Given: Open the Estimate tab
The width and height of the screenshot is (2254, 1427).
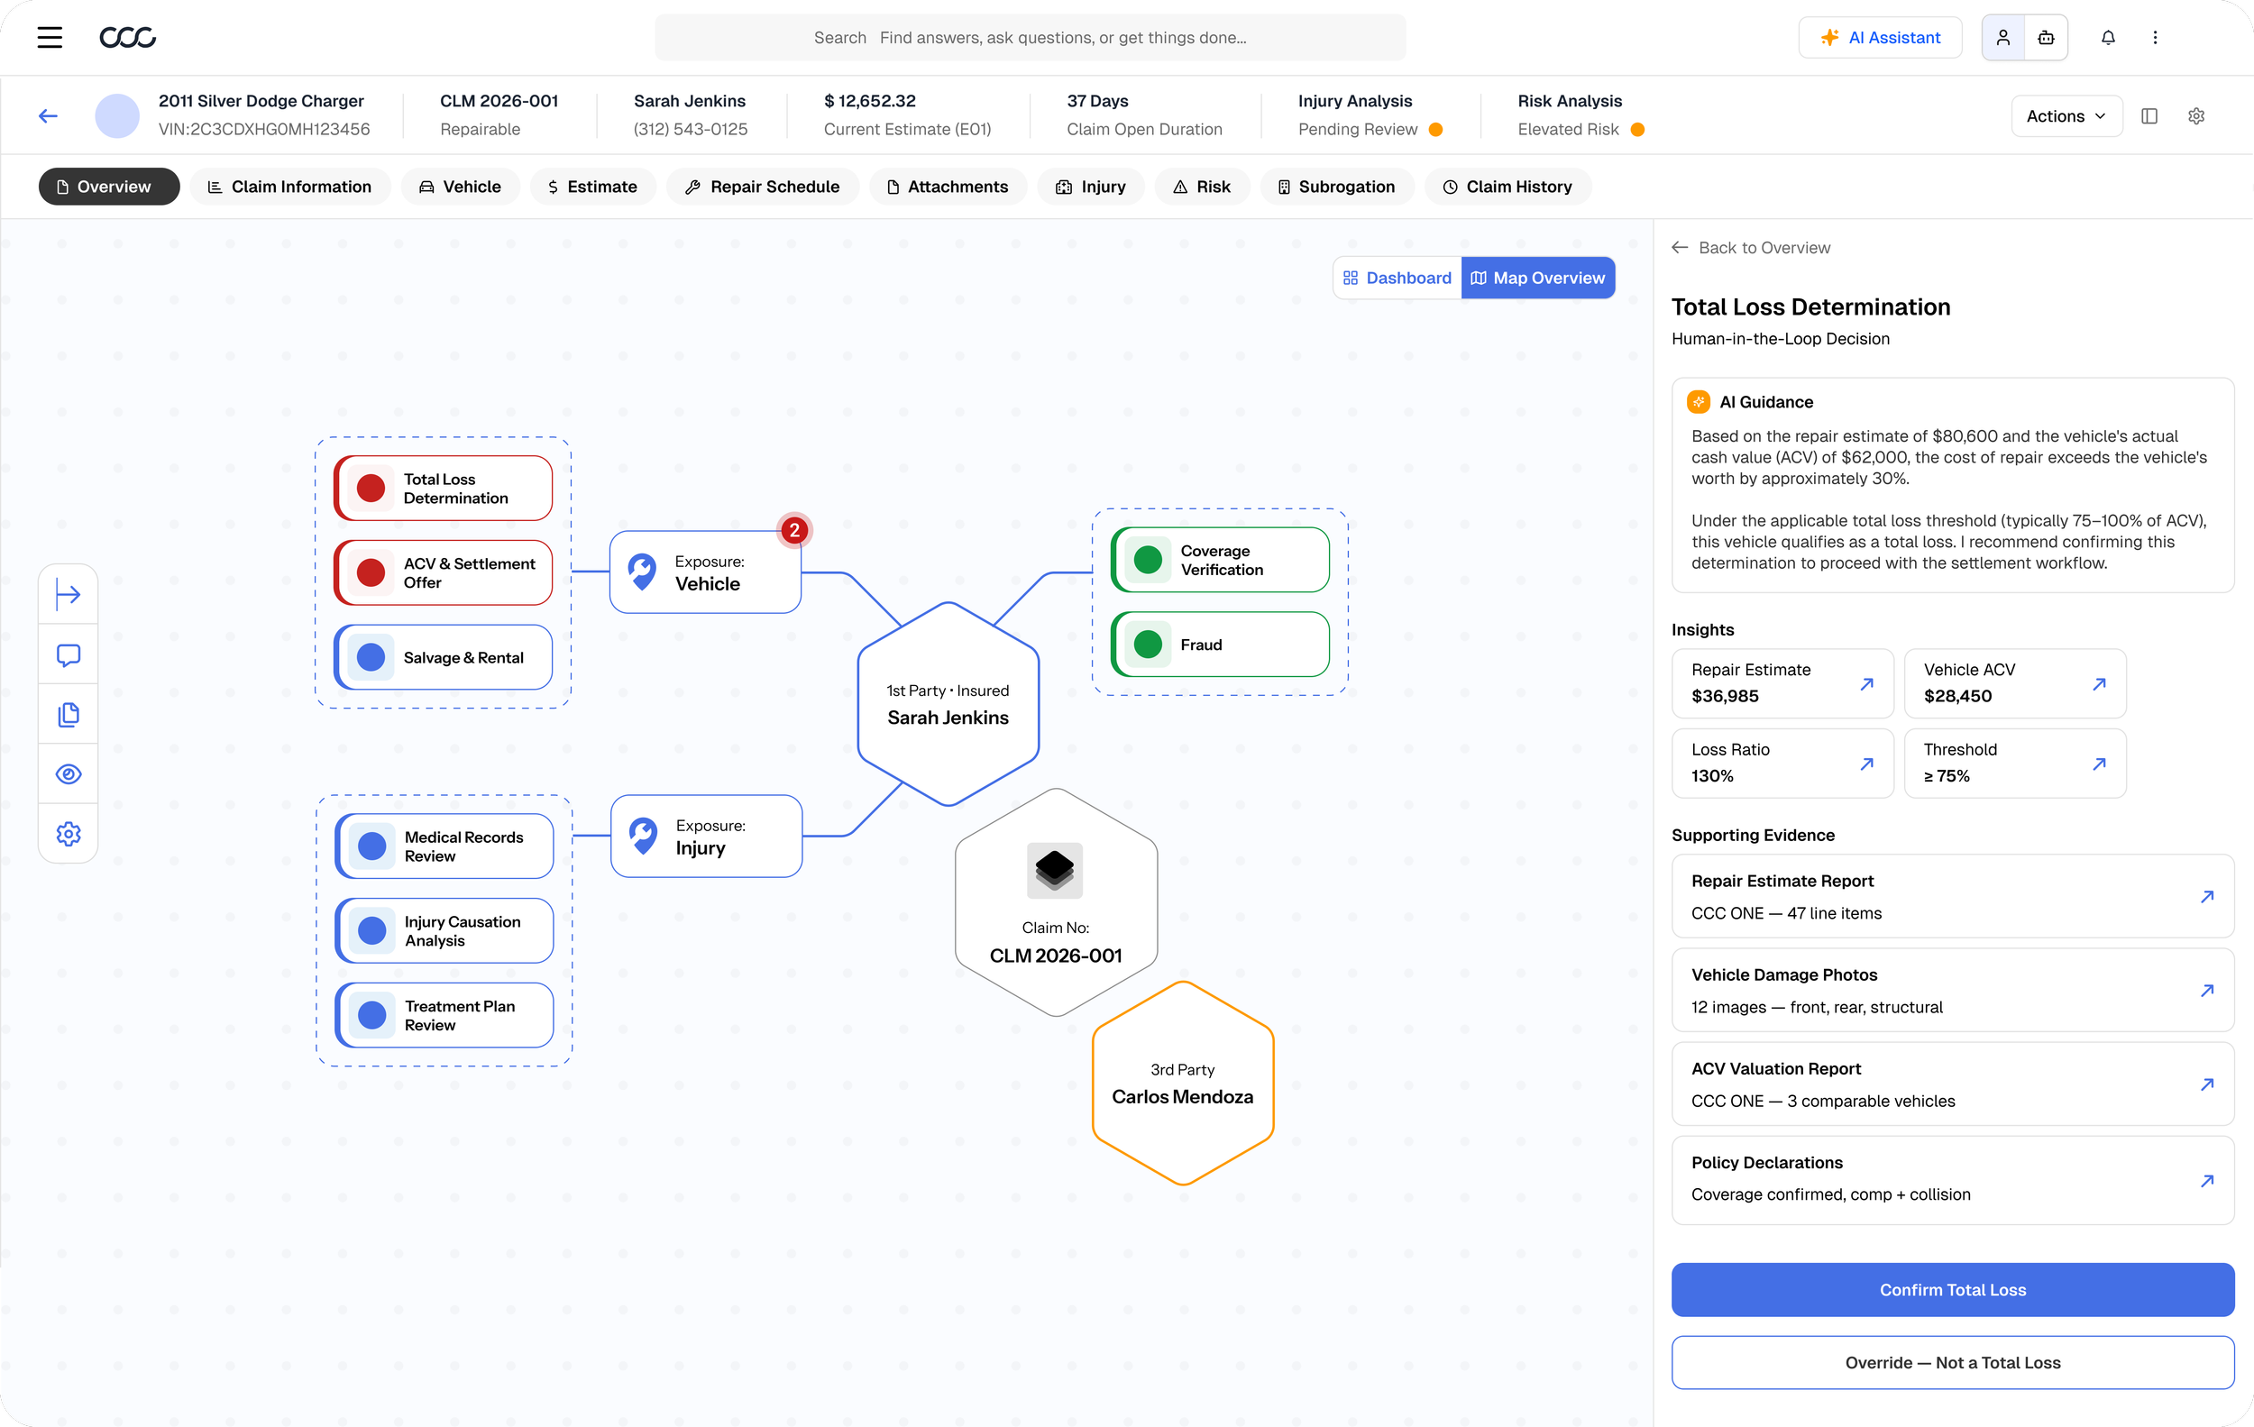Looking at the screenshot, I should pos(593,187).
